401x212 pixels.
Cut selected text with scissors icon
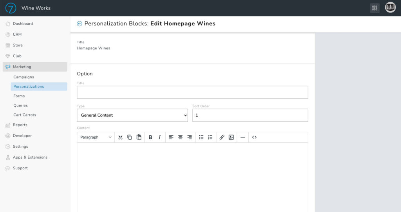120,137
